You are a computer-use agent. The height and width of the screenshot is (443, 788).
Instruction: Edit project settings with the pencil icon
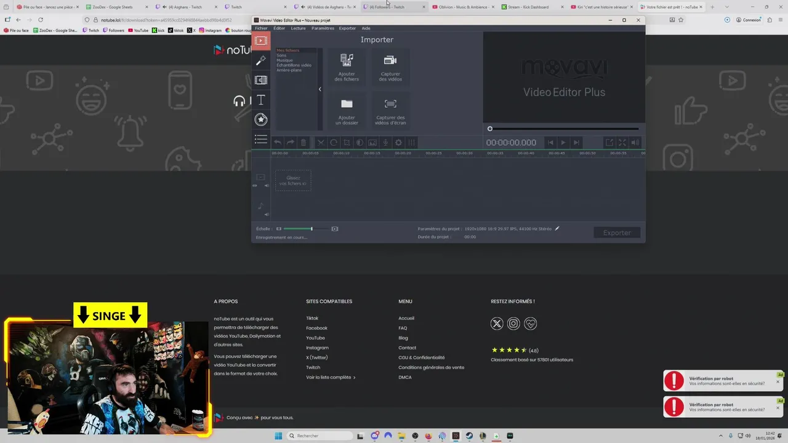coord(557,228)
